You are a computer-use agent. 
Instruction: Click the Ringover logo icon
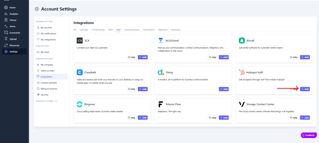tap(80, 104)
